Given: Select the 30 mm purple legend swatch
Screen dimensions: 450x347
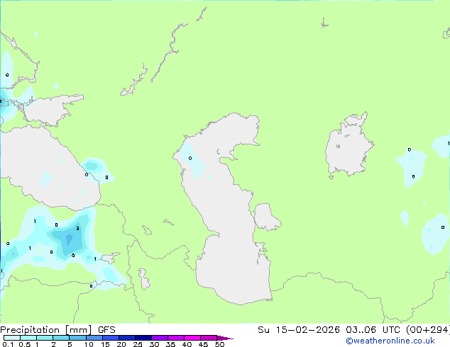Looking at the screenshot, I should coord(159,338).
